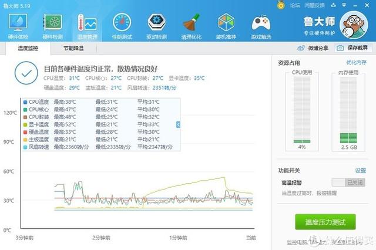
Task: Open 设置 settings link in 功能开关
Action: coord(360,171)
